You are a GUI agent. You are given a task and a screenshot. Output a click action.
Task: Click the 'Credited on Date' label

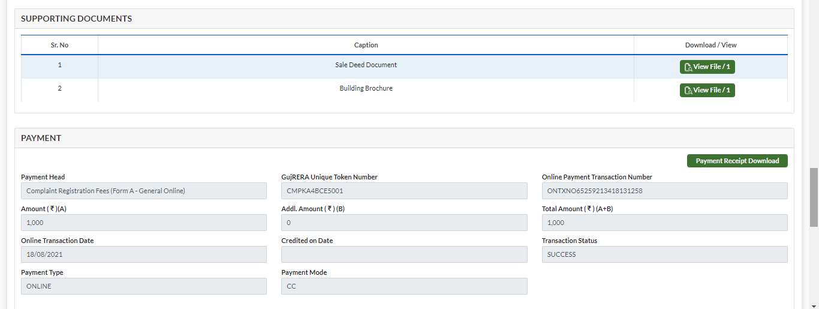click(307, 241)
